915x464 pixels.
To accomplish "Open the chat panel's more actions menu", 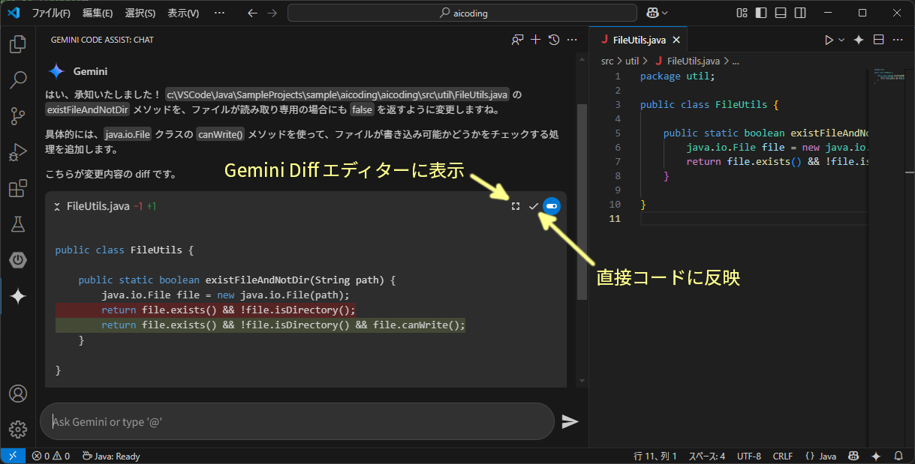I will tap(572, 40).
